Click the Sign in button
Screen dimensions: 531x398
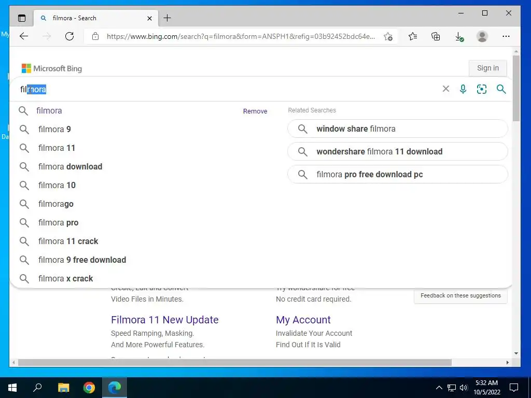click(487, 68)
